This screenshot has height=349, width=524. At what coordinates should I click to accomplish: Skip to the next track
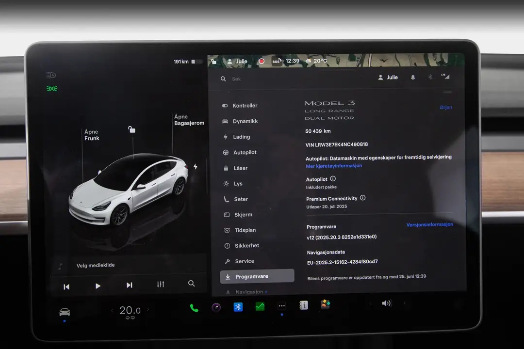click(130, 285)
